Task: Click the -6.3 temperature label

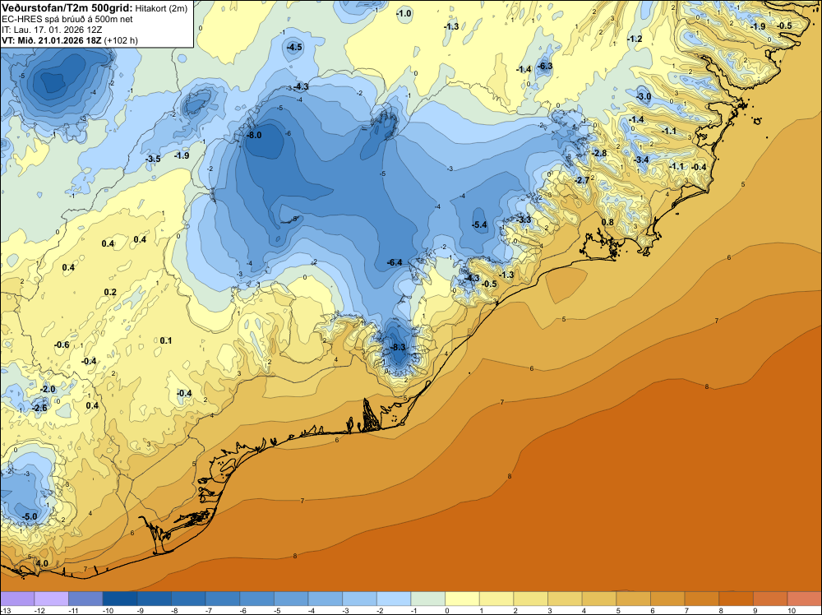Action: 545,66
